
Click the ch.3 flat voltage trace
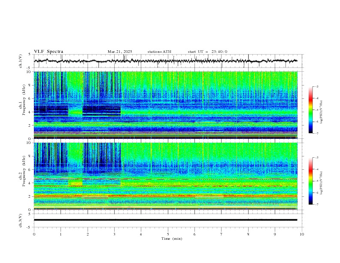tap(165, 220)
